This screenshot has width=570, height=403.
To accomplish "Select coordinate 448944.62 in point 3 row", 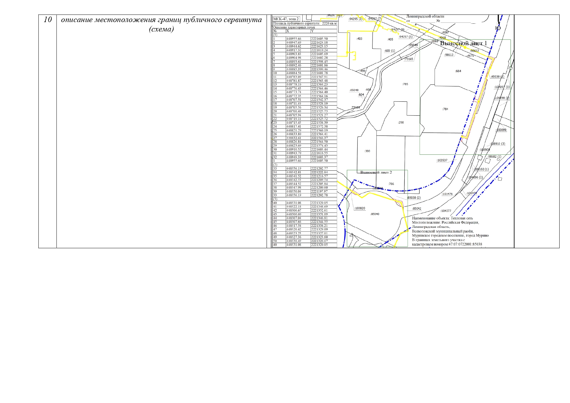I will (x=294, y=46).
